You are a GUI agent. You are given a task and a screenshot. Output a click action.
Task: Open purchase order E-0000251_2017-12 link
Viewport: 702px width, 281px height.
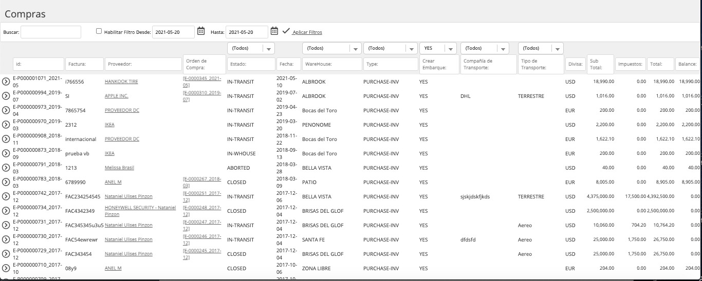tap(202, 196)
